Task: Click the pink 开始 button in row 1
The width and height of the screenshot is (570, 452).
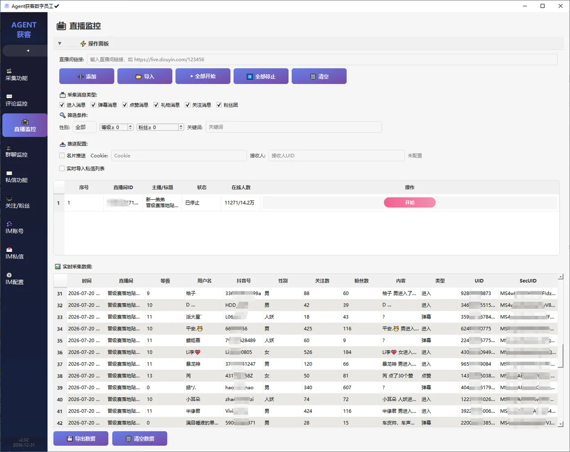Action: (x=410, y=202)
